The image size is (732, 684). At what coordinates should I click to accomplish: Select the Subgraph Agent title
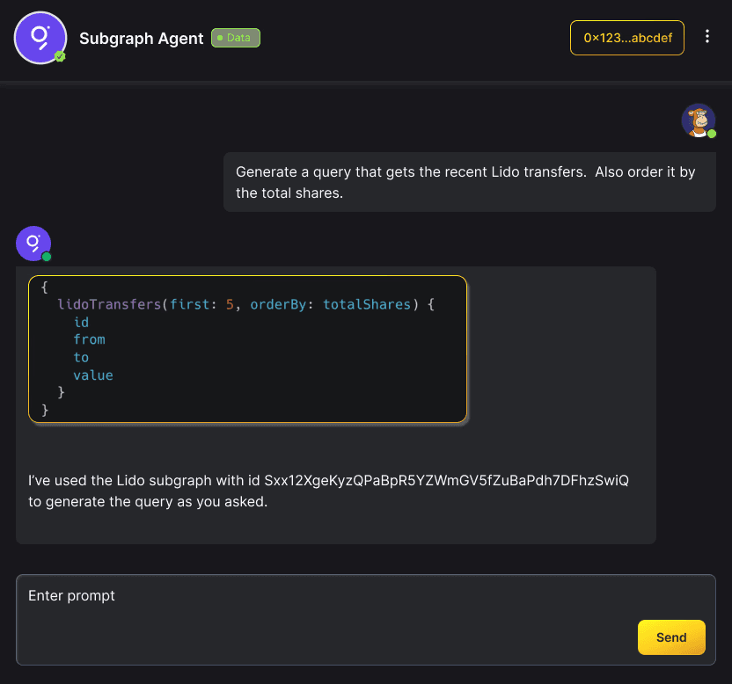pos(141,39)
